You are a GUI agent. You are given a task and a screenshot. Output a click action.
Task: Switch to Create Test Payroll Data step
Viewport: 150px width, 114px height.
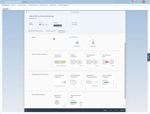tap(35, 31)
